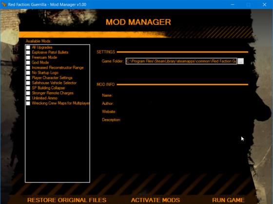The image size is (273, 204).
Task: Select 'Increased Reconstructor Range' label text
Action: [58, 68]
